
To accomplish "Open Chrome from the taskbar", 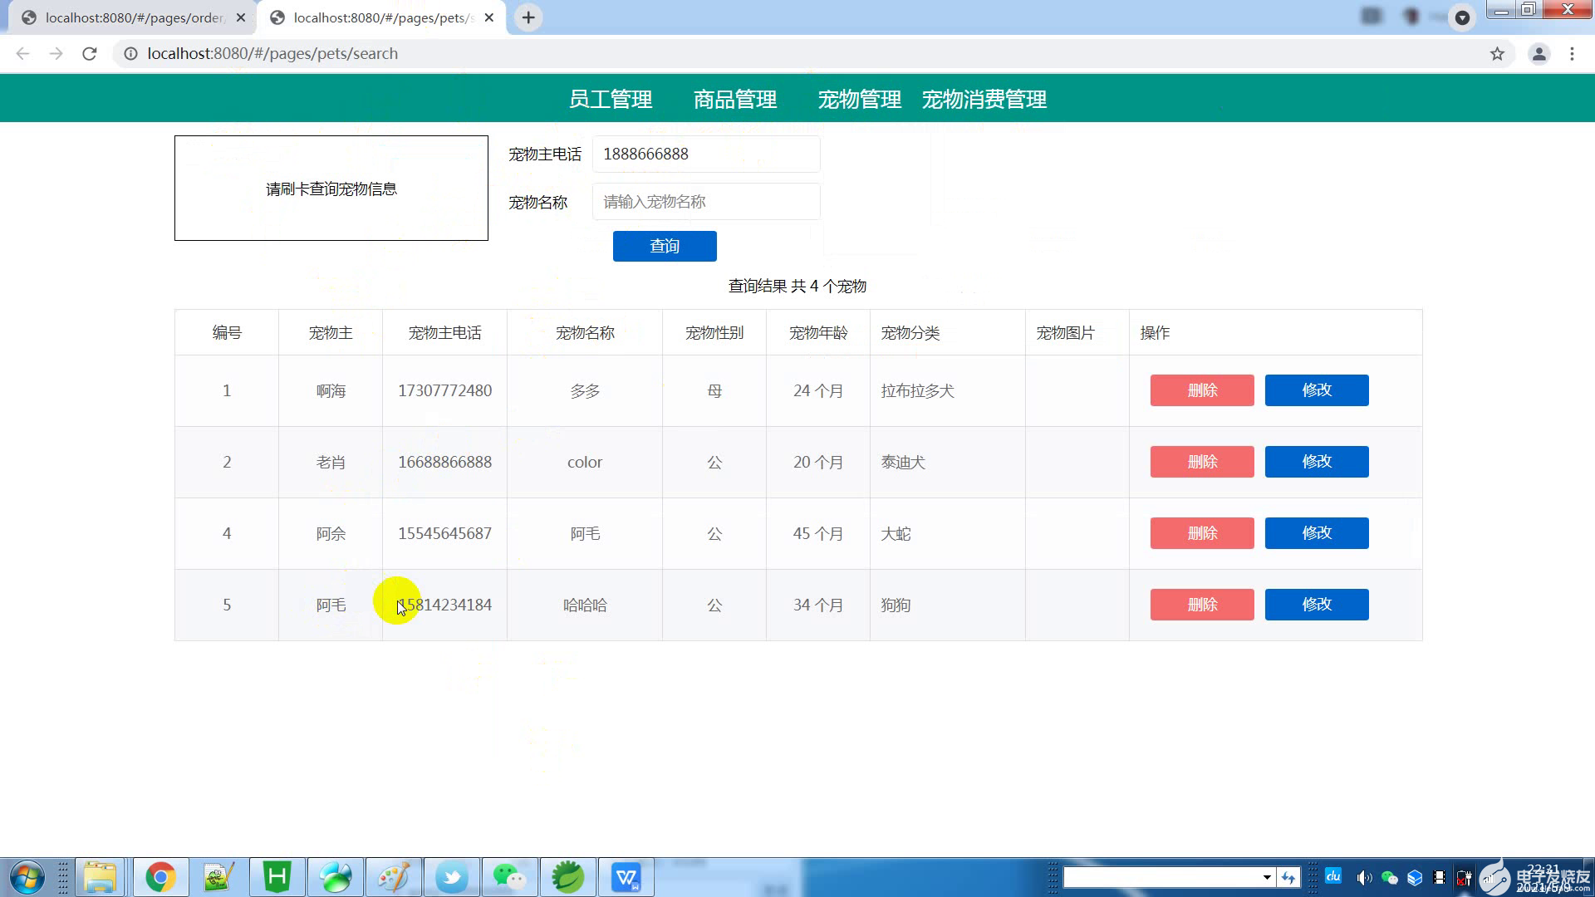I will coord(160,877).
